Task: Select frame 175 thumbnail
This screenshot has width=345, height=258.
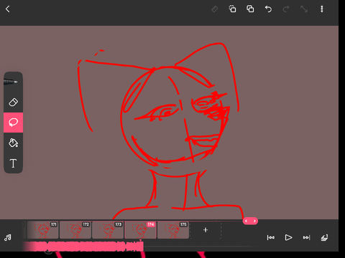Action: pyautogui.click(x=173, y=230)
